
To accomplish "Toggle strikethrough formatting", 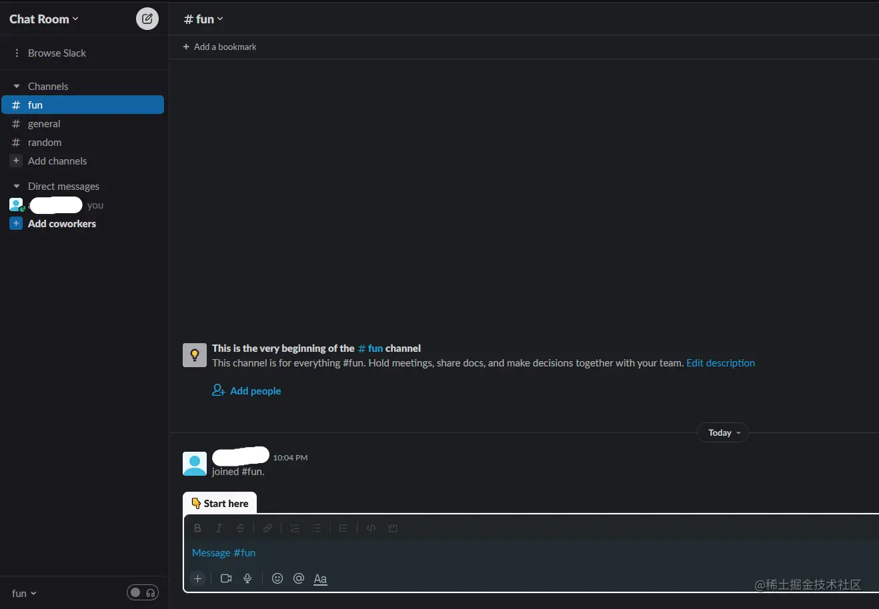I will point(241,528).
